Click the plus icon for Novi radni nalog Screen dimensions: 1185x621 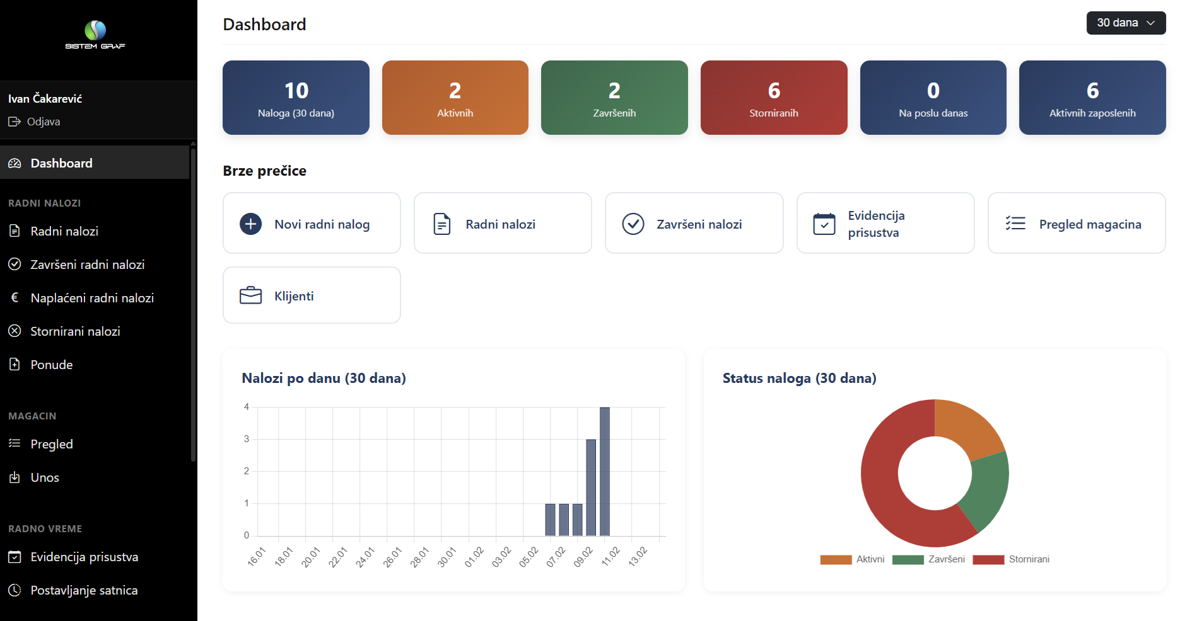click(x=250, y=224)
